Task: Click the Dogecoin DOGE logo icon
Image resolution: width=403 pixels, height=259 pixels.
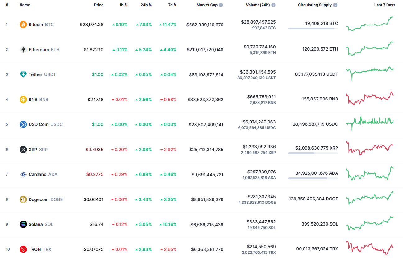Action: tap(23, 199)
